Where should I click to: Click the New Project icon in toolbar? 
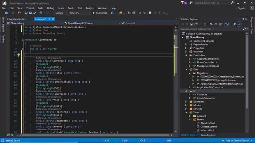[19, 13]
